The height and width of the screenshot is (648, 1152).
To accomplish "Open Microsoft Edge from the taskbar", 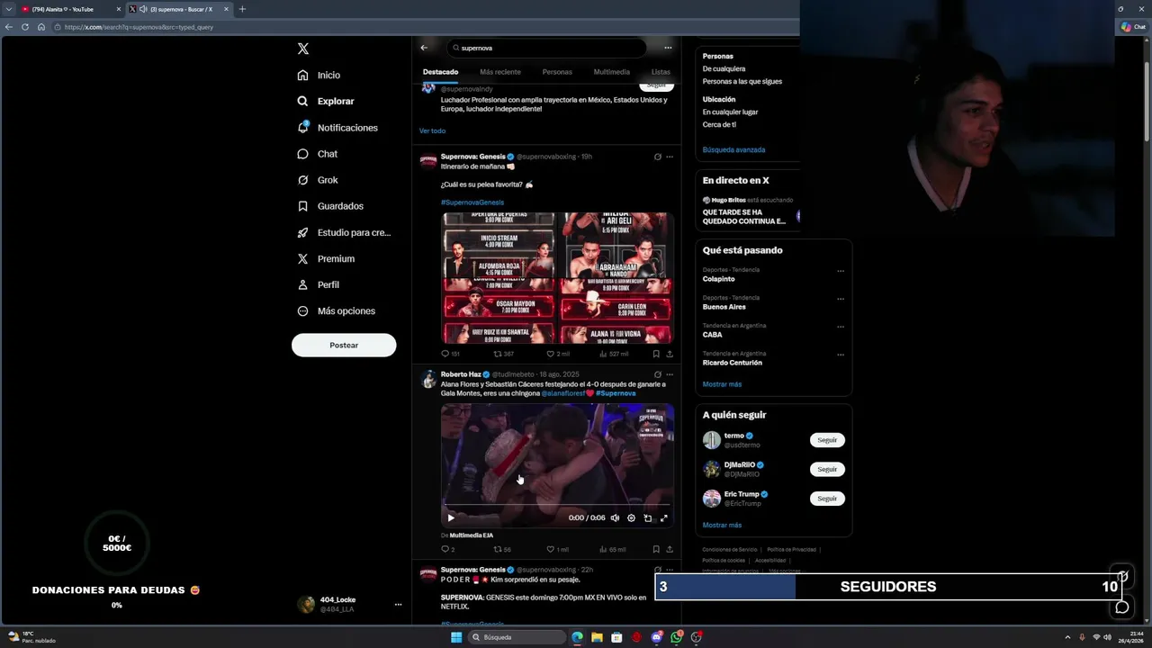I will point(577,637).
